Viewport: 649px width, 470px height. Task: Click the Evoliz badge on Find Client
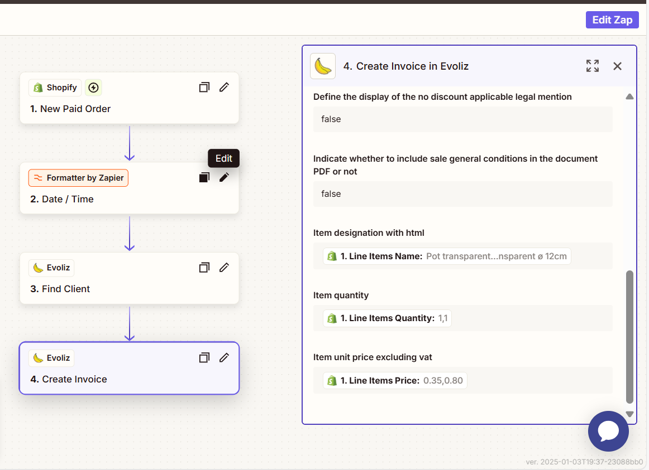pyautogui.click(x=51, y=268)
